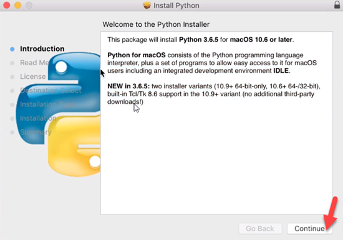Click 'Welcome to the Python Installer' heading

point(156,24)
